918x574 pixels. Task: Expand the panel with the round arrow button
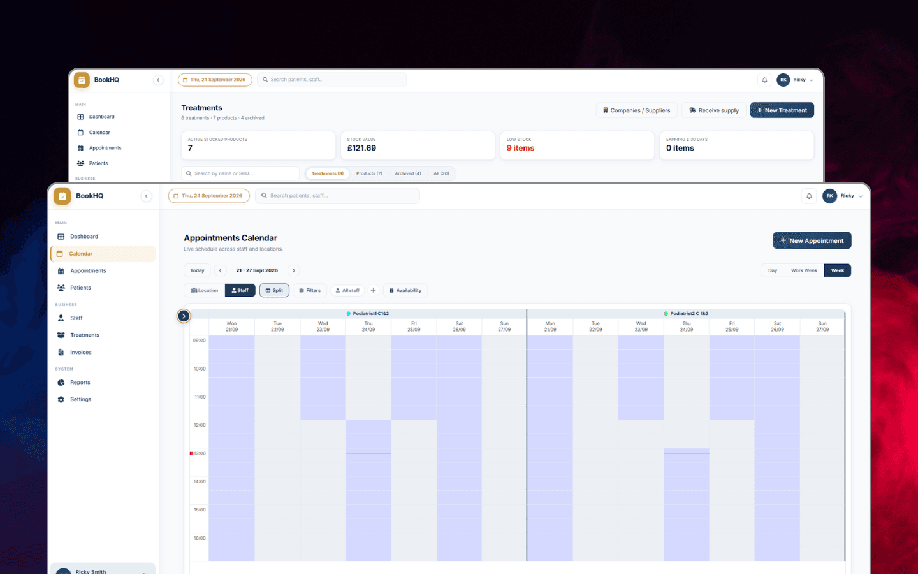coord(184,316)
